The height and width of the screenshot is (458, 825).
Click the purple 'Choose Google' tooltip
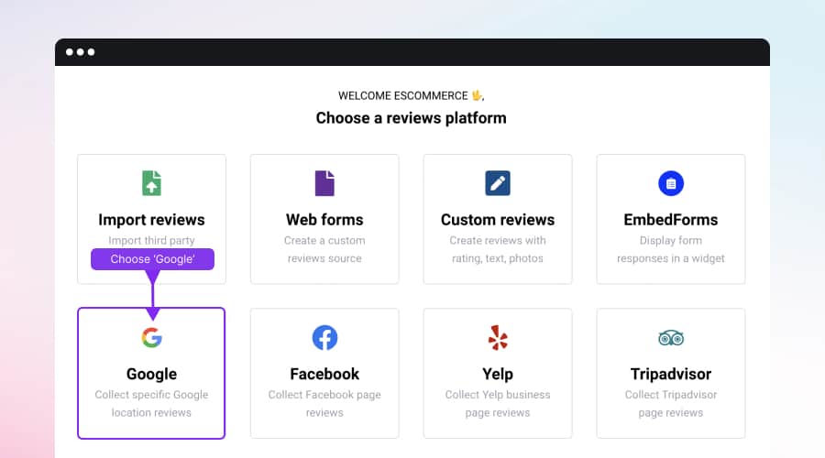pyautogui.click(x=152, y=259)
